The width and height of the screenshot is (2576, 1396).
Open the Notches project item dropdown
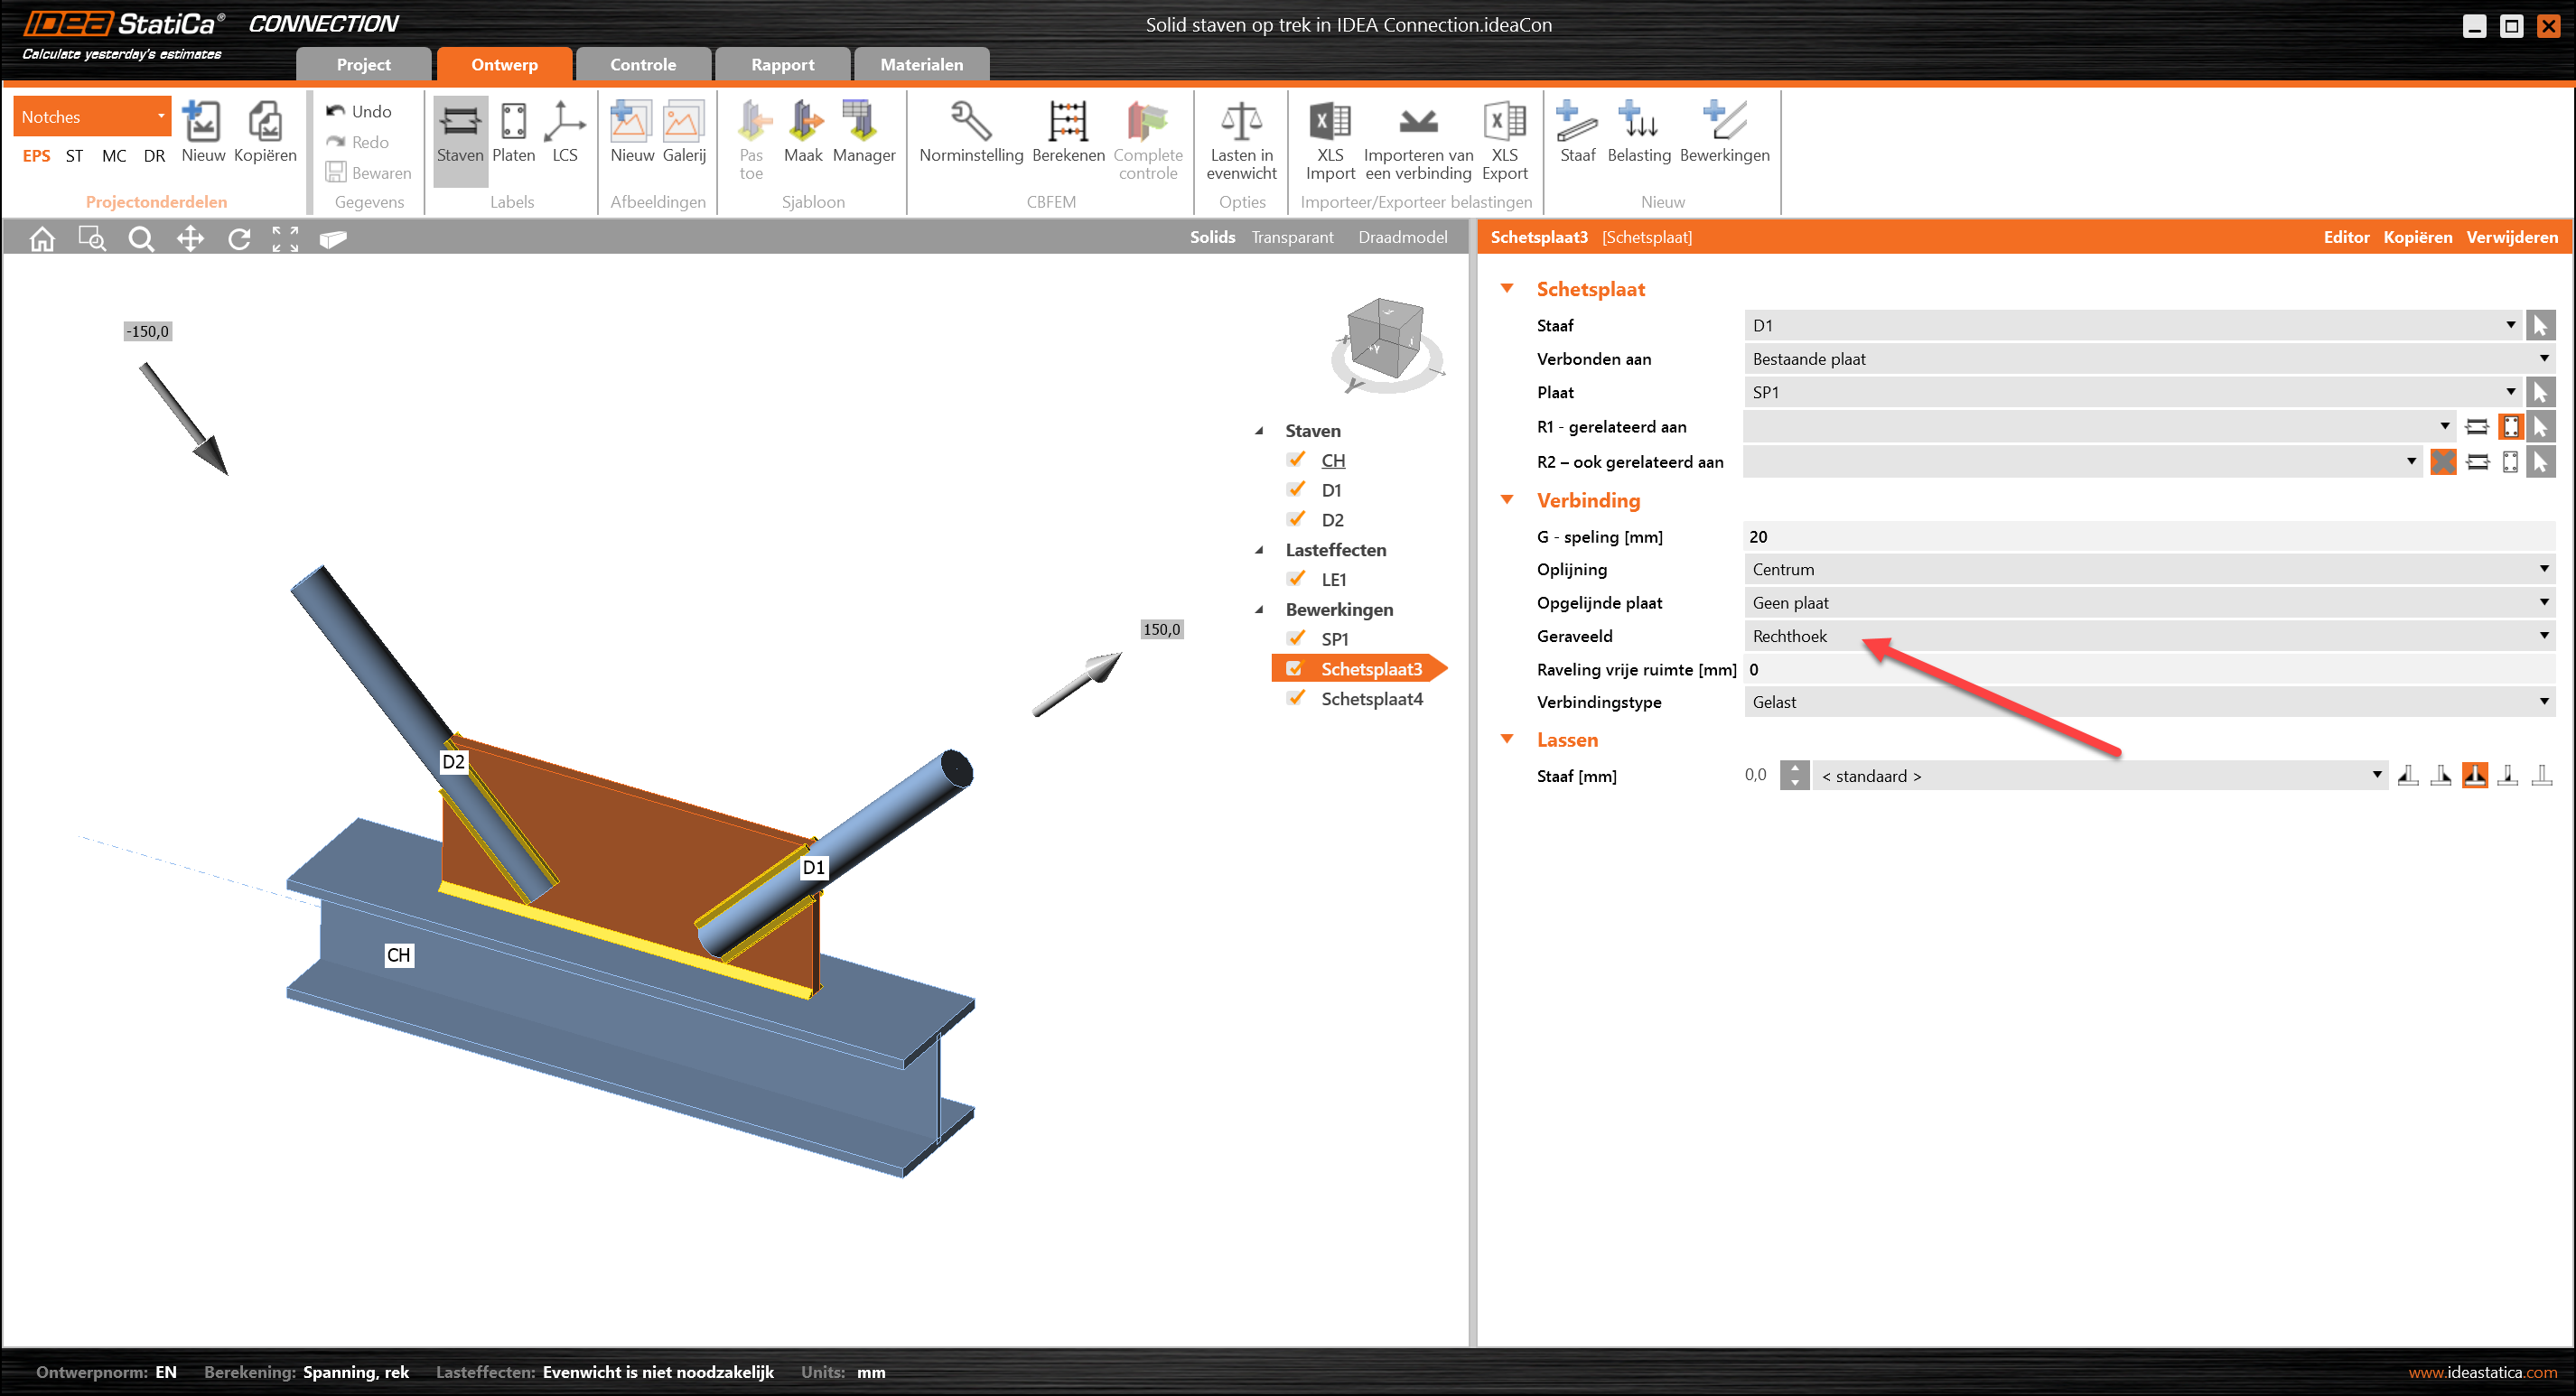tap(92, 117)
